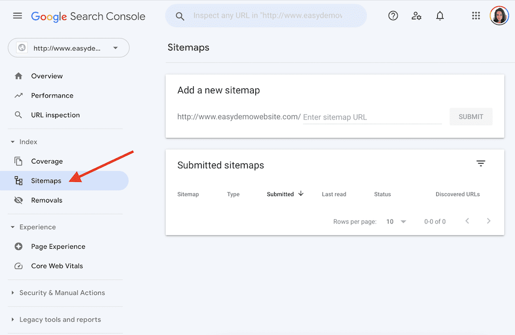
Task: Expand Legacy tools and reports
Action: click(13, 319)
